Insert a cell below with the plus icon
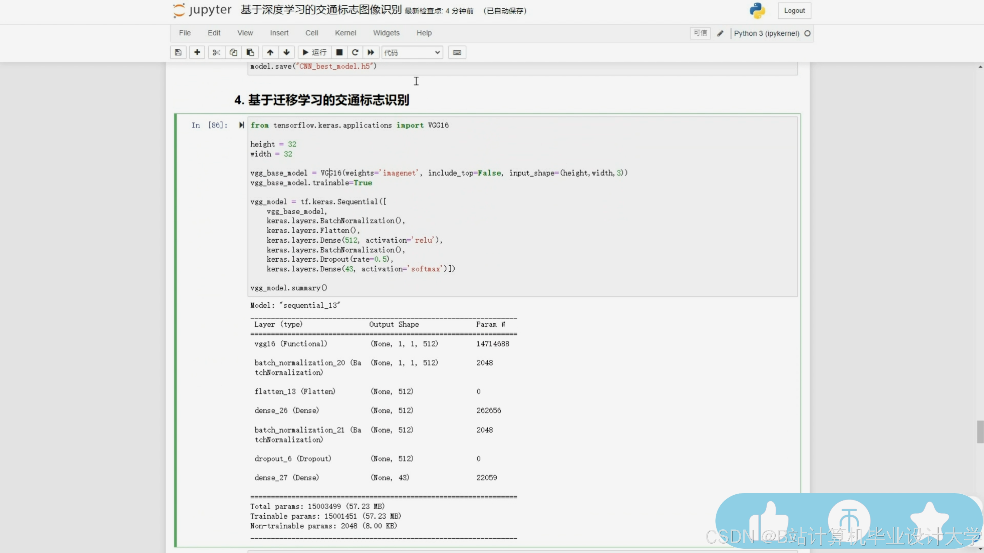The width and height of the screenshot is (984, 553). click(x=197, y=52)
